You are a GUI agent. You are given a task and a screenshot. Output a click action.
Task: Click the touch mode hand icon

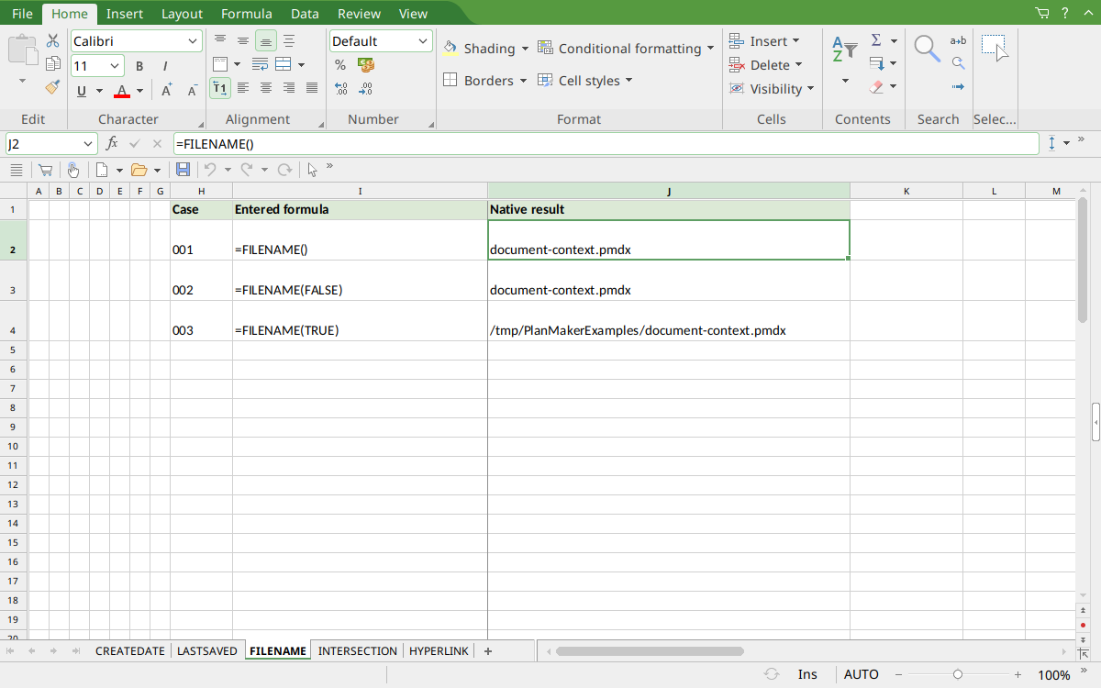72,170
